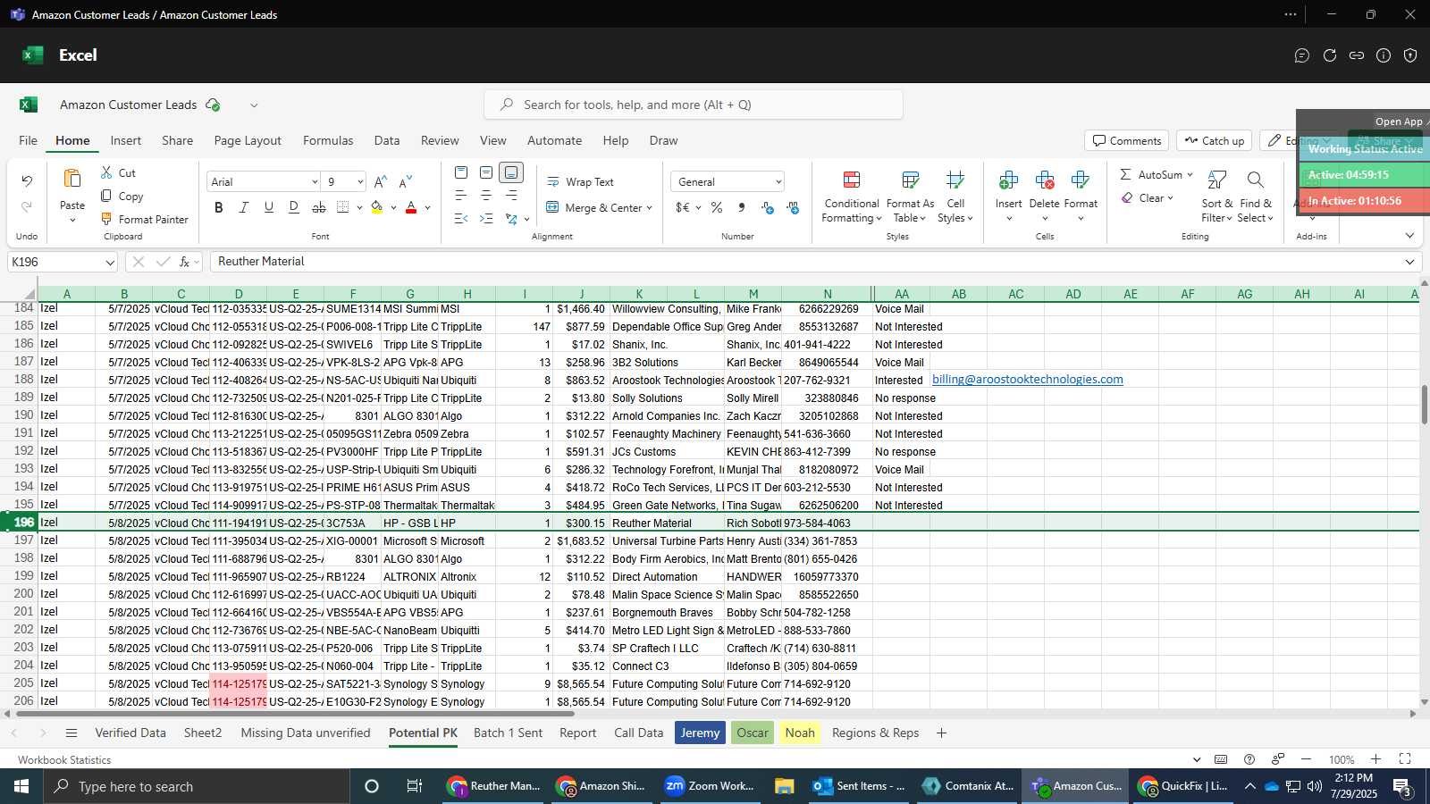Open the Verified Data sheet tab
Viewport: 1430px width, 804px height.
coord(130,733)
